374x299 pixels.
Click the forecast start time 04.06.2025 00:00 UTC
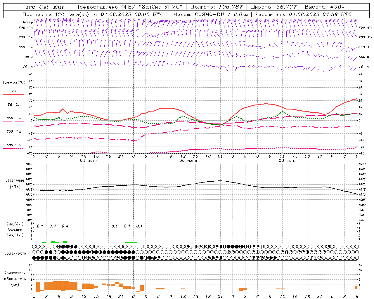point(132,14)
